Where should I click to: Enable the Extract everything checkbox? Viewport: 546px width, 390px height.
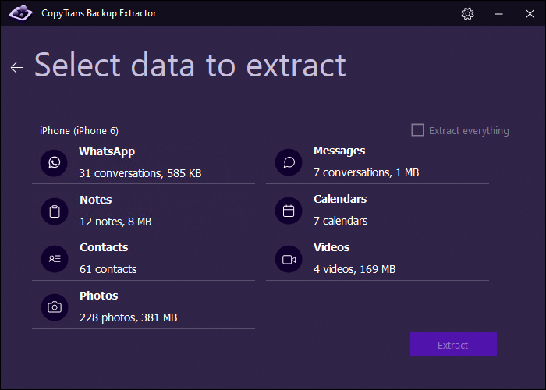click(417, 130)
